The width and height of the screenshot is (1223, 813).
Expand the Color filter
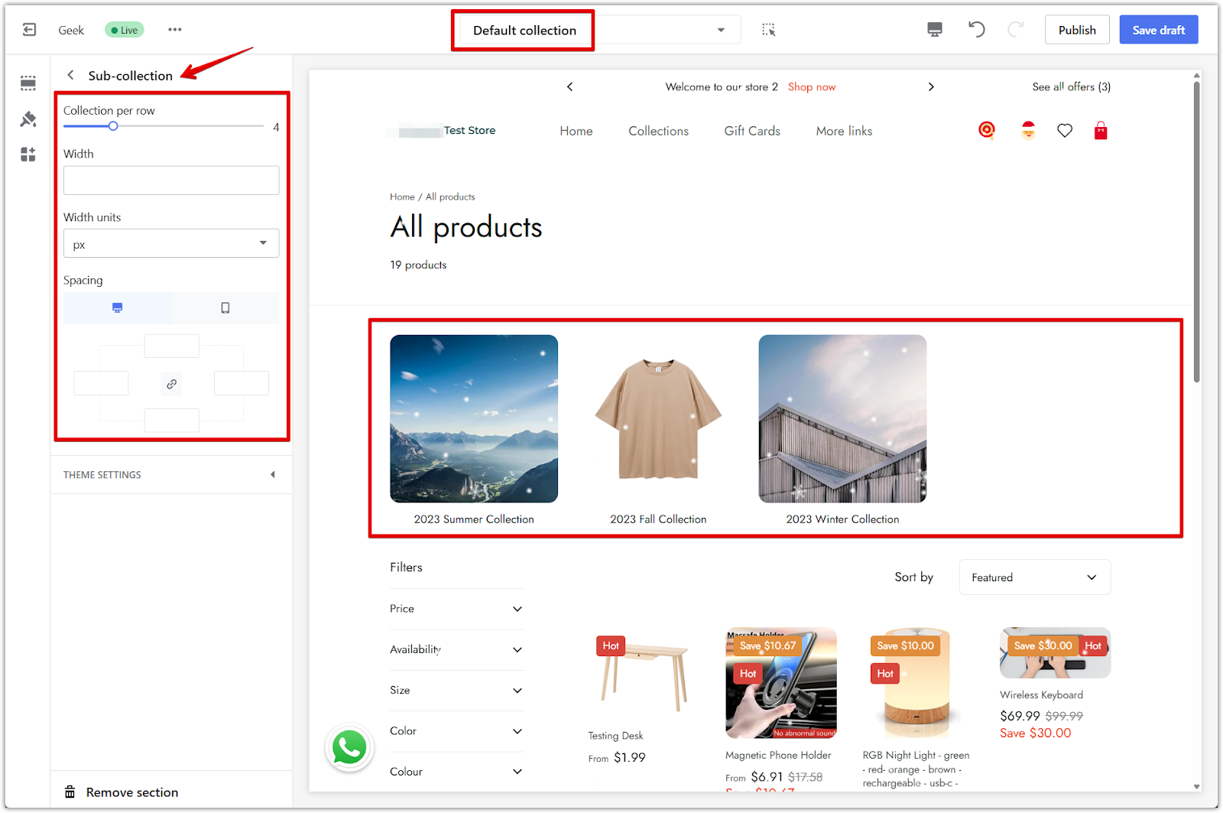pyautogui.click(x=456, y=731)
